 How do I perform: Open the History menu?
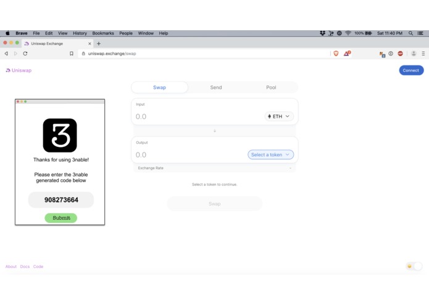click(x=80, y=33)
